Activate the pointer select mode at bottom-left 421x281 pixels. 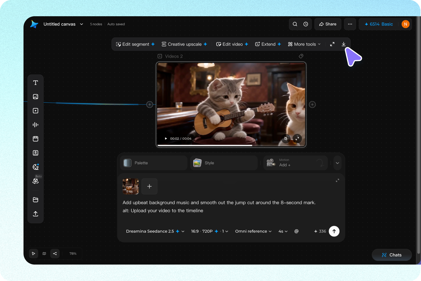point(34,254)
